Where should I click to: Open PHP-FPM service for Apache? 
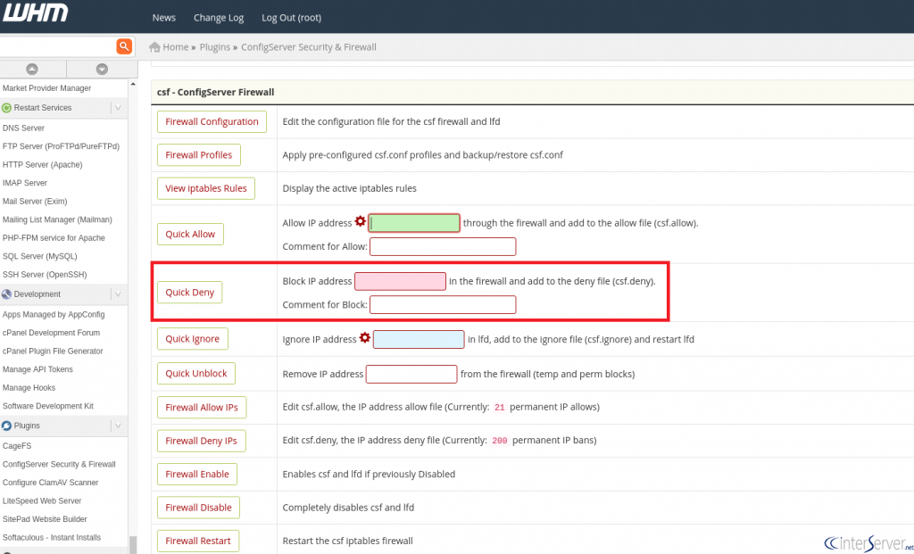[x=54, y=238]
